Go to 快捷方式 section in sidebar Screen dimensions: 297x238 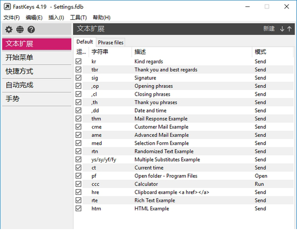click(20, 71)
